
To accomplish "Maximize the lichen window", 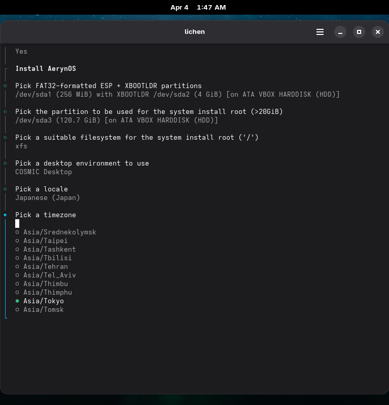I will click(359, 32).
